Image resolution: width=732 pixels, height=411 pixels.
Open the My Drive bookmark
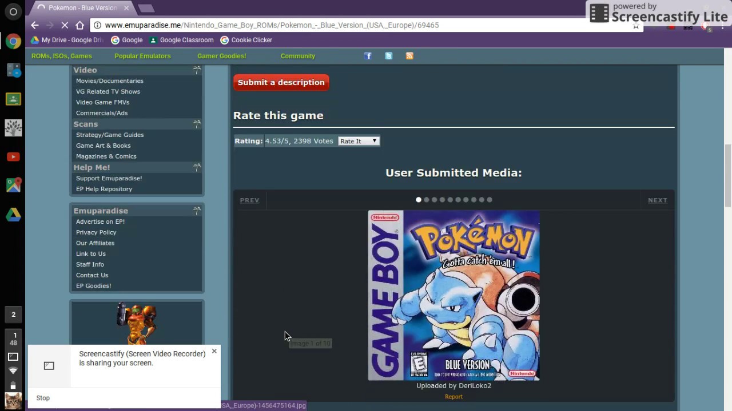coord(67,40)
